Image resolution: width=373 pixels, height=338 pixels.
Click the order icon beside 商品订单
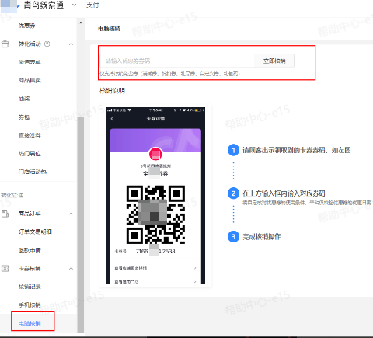click(5, 214)
